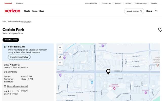
Task: Click the Shop this store button
Action: (11, 40)
